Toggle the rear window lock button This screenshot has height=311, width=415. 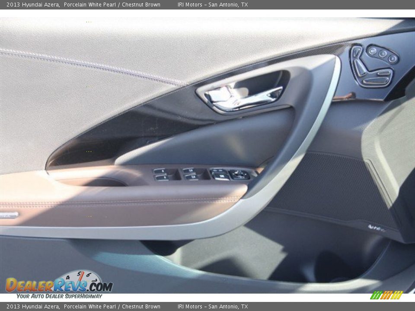pyautogui.click(x=222, y=176)
